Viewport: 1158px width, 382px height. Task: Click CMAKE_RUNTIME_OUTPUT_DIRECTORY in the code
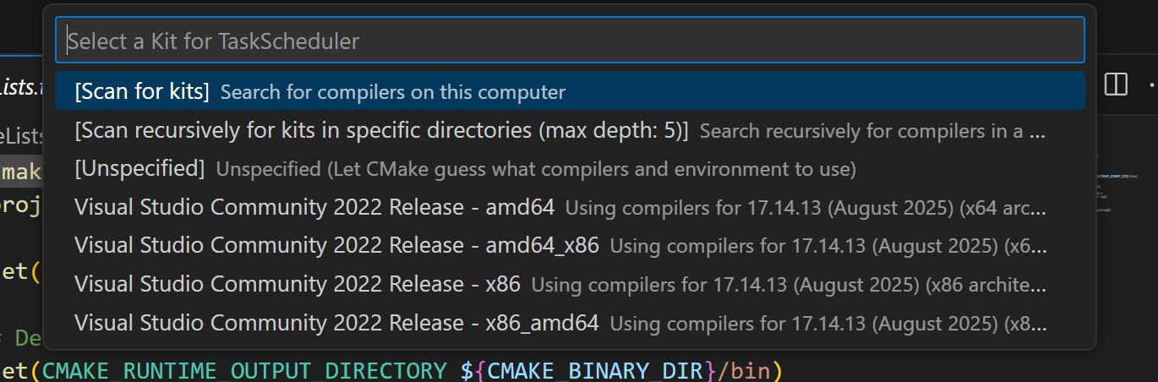coord(243,371)
